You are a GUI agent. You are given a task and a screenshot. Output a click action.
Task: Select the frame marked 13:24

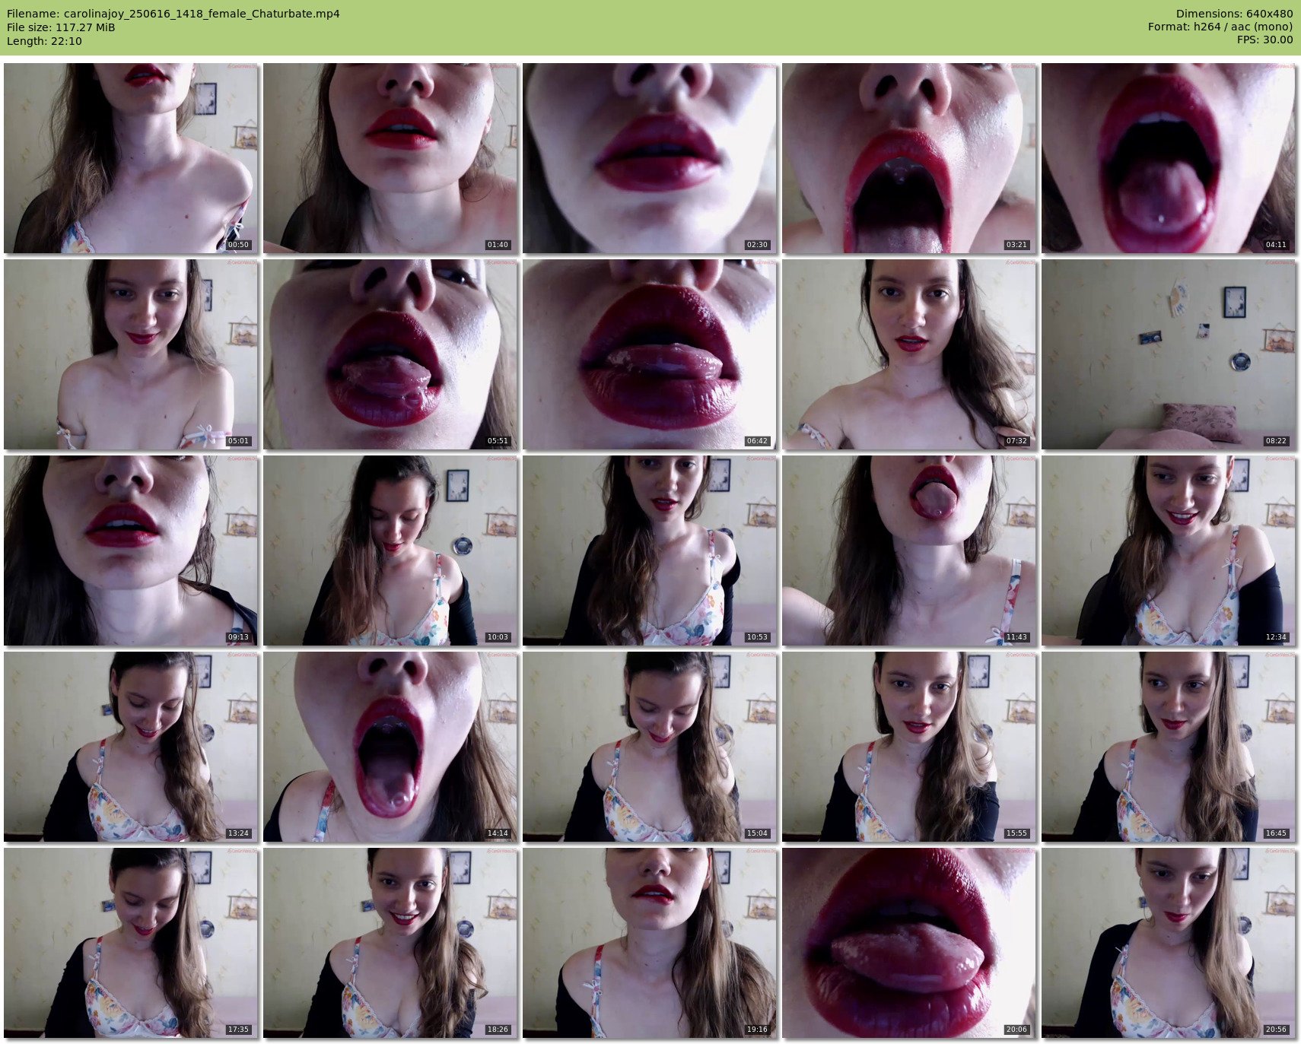tap(131, 747)
